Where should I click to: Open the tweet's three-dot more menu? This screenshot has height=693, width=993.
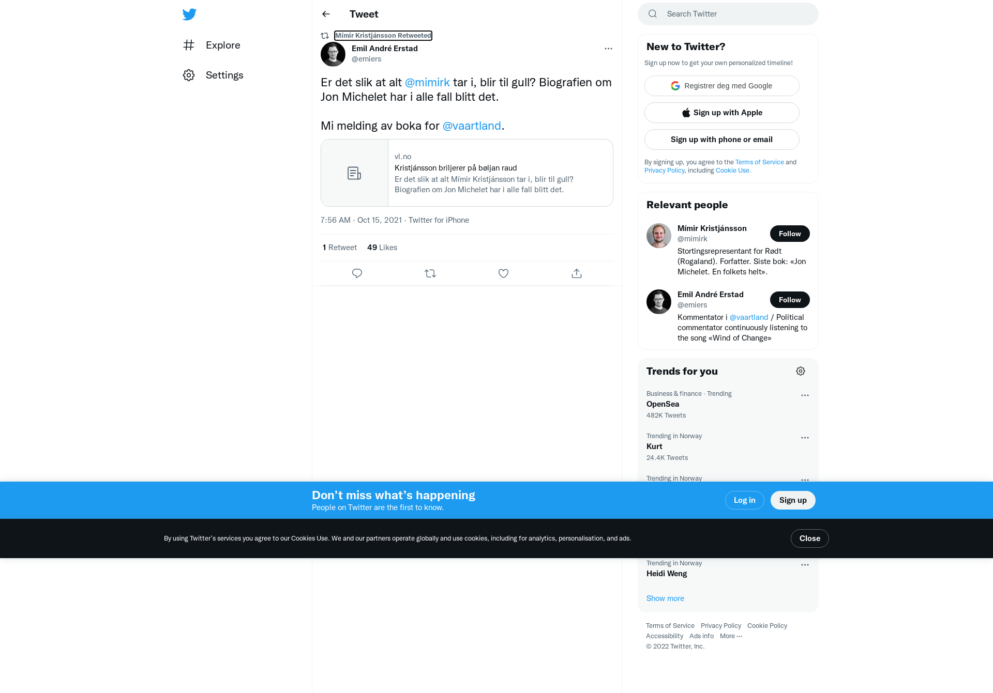608,49
